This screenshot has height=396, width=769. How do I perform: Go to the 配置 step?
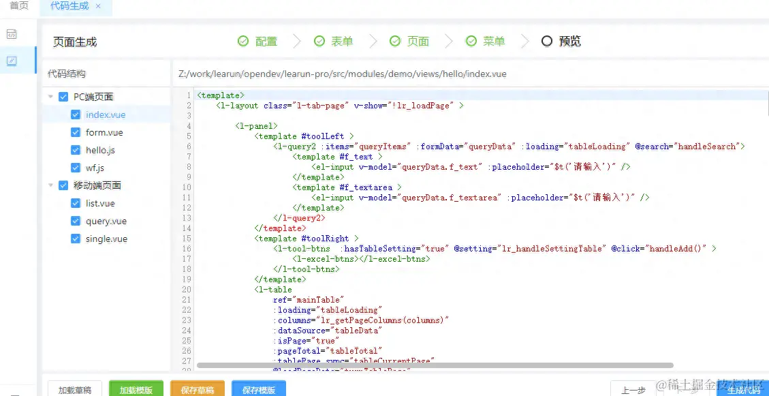tap(266, 41)
